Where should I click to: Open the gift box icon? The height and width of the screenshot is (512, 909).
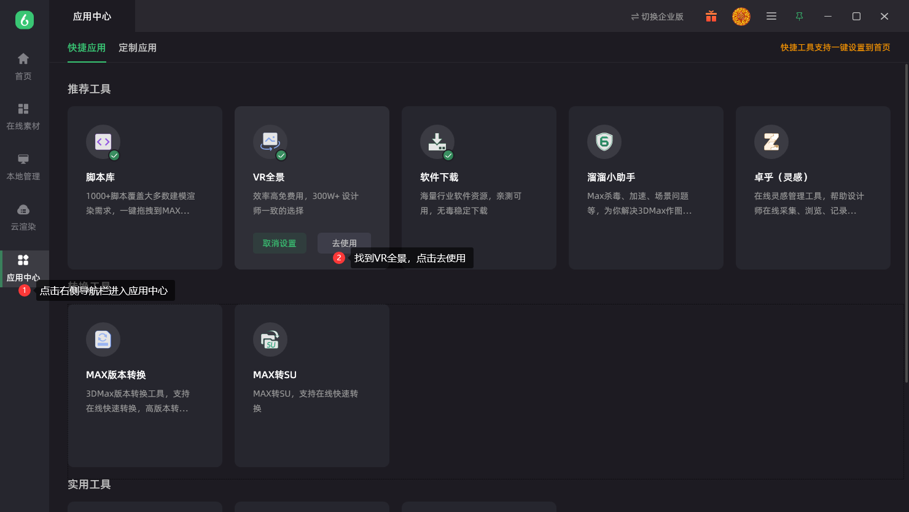click(711, 17)
